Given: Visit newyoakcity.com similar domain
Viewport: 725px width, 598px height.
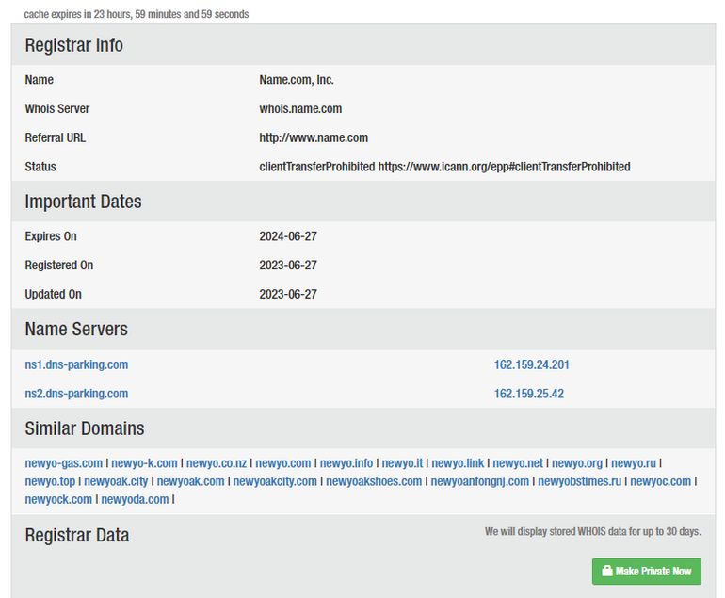Looking at the screenshot, I should 275,481.
